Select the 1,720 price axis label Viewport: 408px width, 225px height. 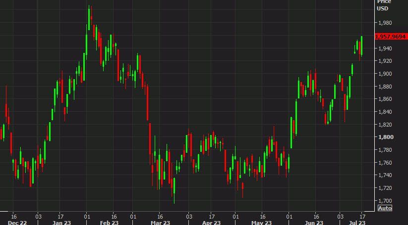coord(385,187)
